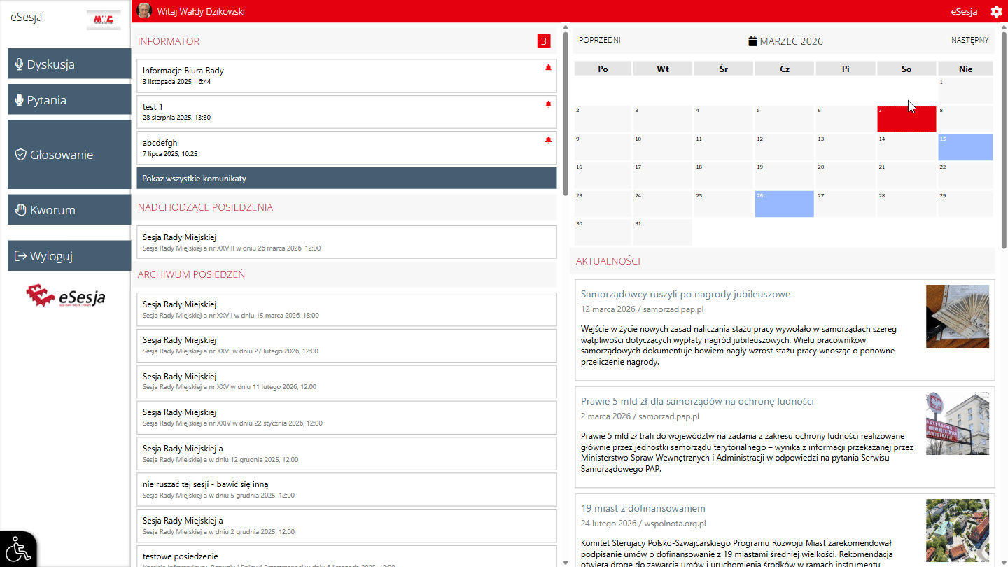
Task: Open the Kworum section
Action: pyautogui.click(x=69, y=210)
